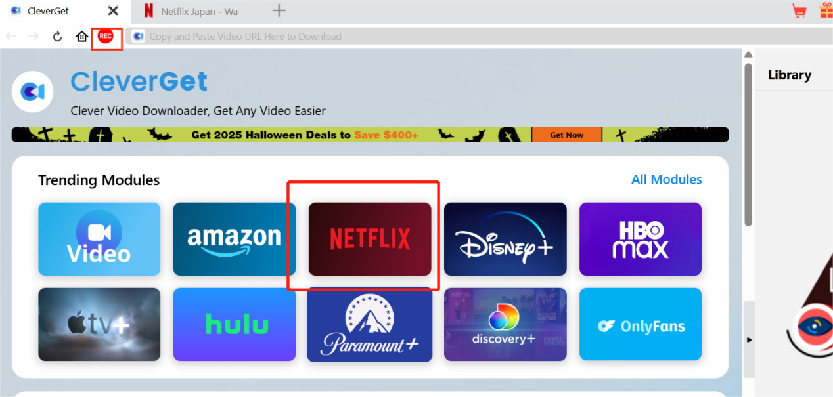Open the OnlyFans module tile
Screen dimensions: 833x397
[641, 324]
